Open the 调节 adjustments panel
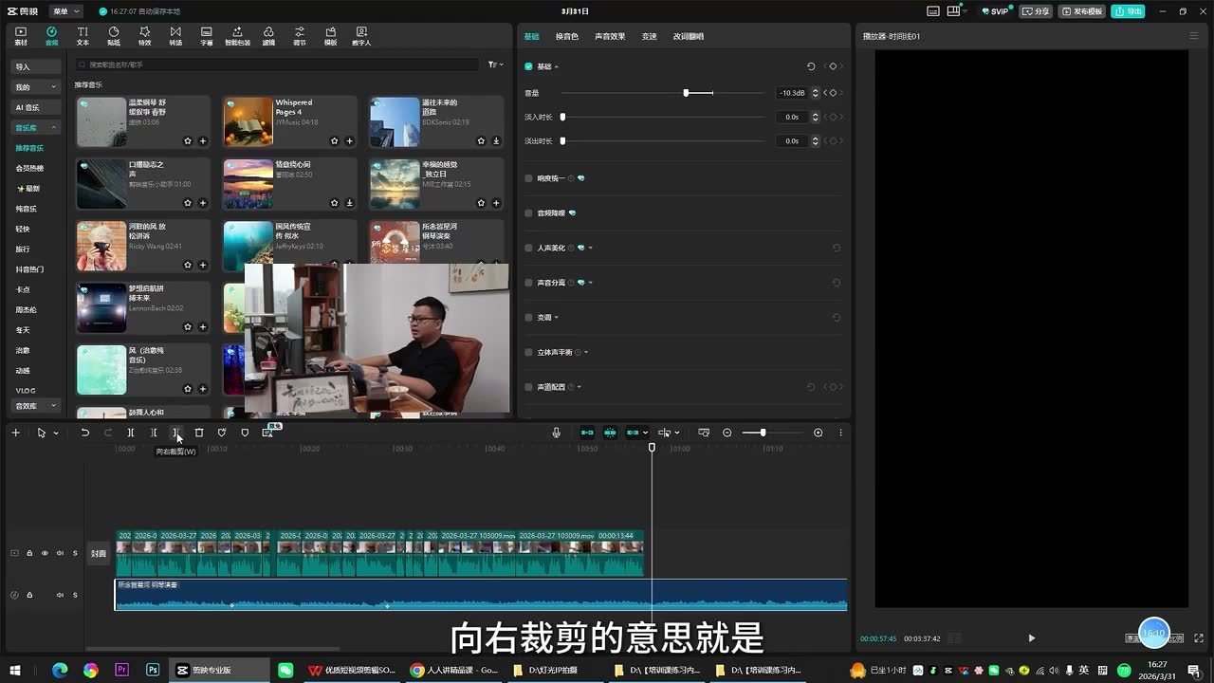The height and width of the screenshot is (683, 1214). click(x=300, y=36)
